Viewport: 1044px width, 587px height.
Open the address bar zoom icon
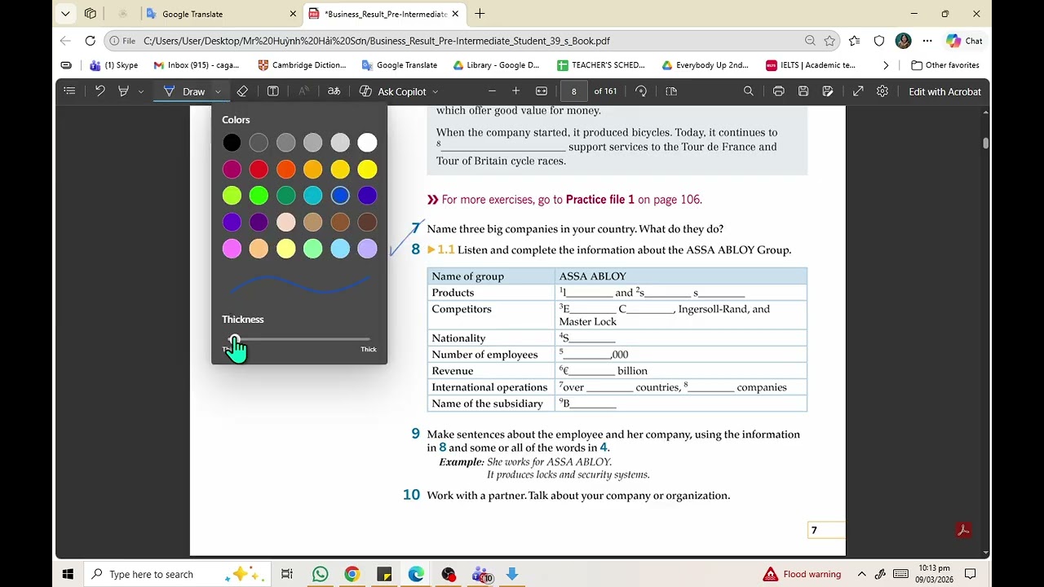(x=810, y=41)
